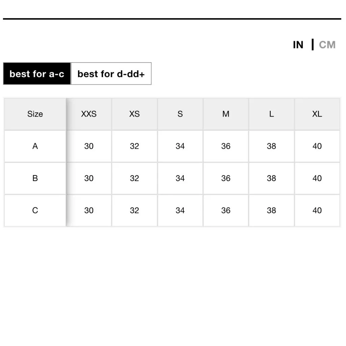Select the 'best for a-c' tab
Screen dimensions: 346x346
tap(37, 74)
